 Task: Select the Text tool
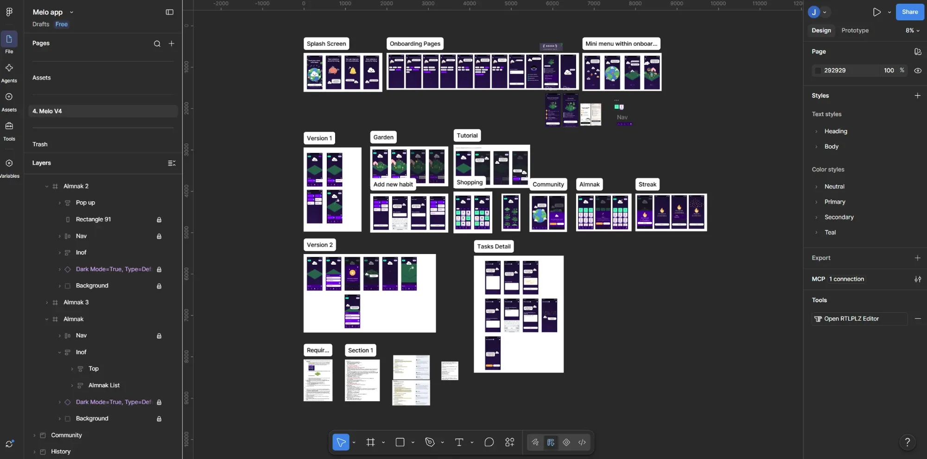(x=459, y=442)
